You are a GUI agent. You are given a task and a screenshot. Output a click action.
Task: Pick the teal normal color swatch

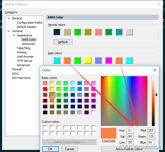coord(119,32)
